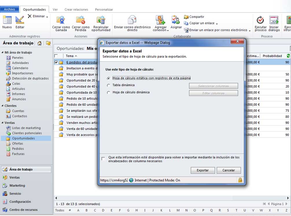Click the Editar ribbon icon
Viewport: 291px width, 216px height.
20,20
